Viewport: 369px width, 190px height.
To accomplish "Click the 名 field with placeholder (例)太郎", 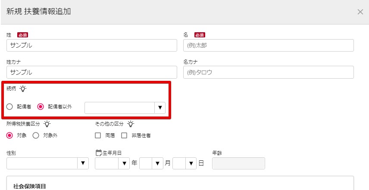I will [269, 45].
